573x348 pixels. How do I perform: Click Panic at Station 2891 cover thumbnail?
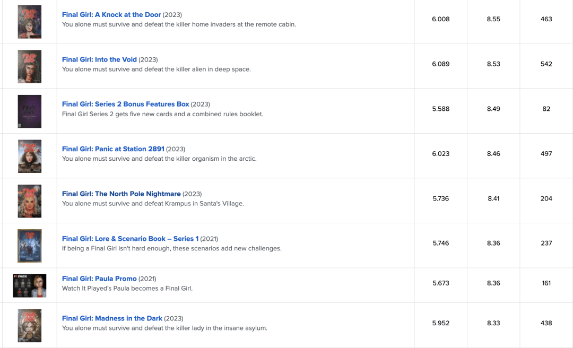point(29,156)
